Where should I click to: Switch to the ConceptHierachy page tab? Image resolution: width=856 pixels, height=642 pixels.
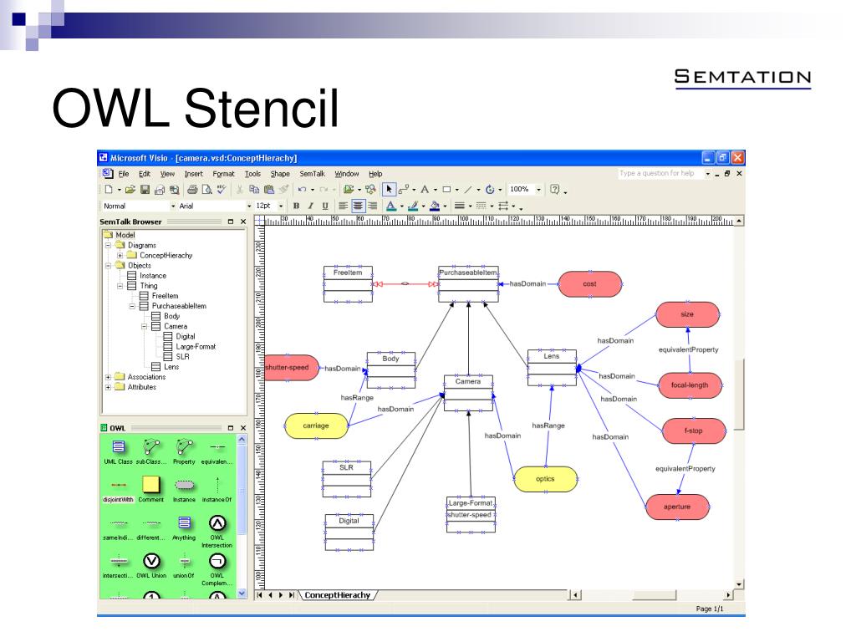[x=338, y=595]
